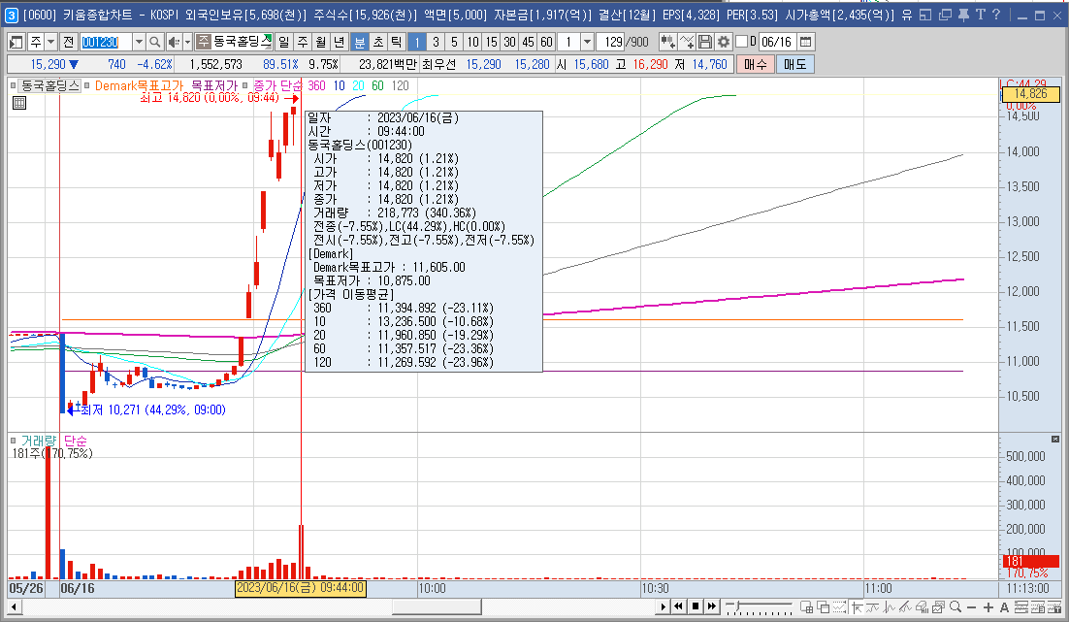This screenshot has width=1069, height=622.
Task: Select the 30-minute interval button
Action: pyautogui.click(x=509, y=42)
